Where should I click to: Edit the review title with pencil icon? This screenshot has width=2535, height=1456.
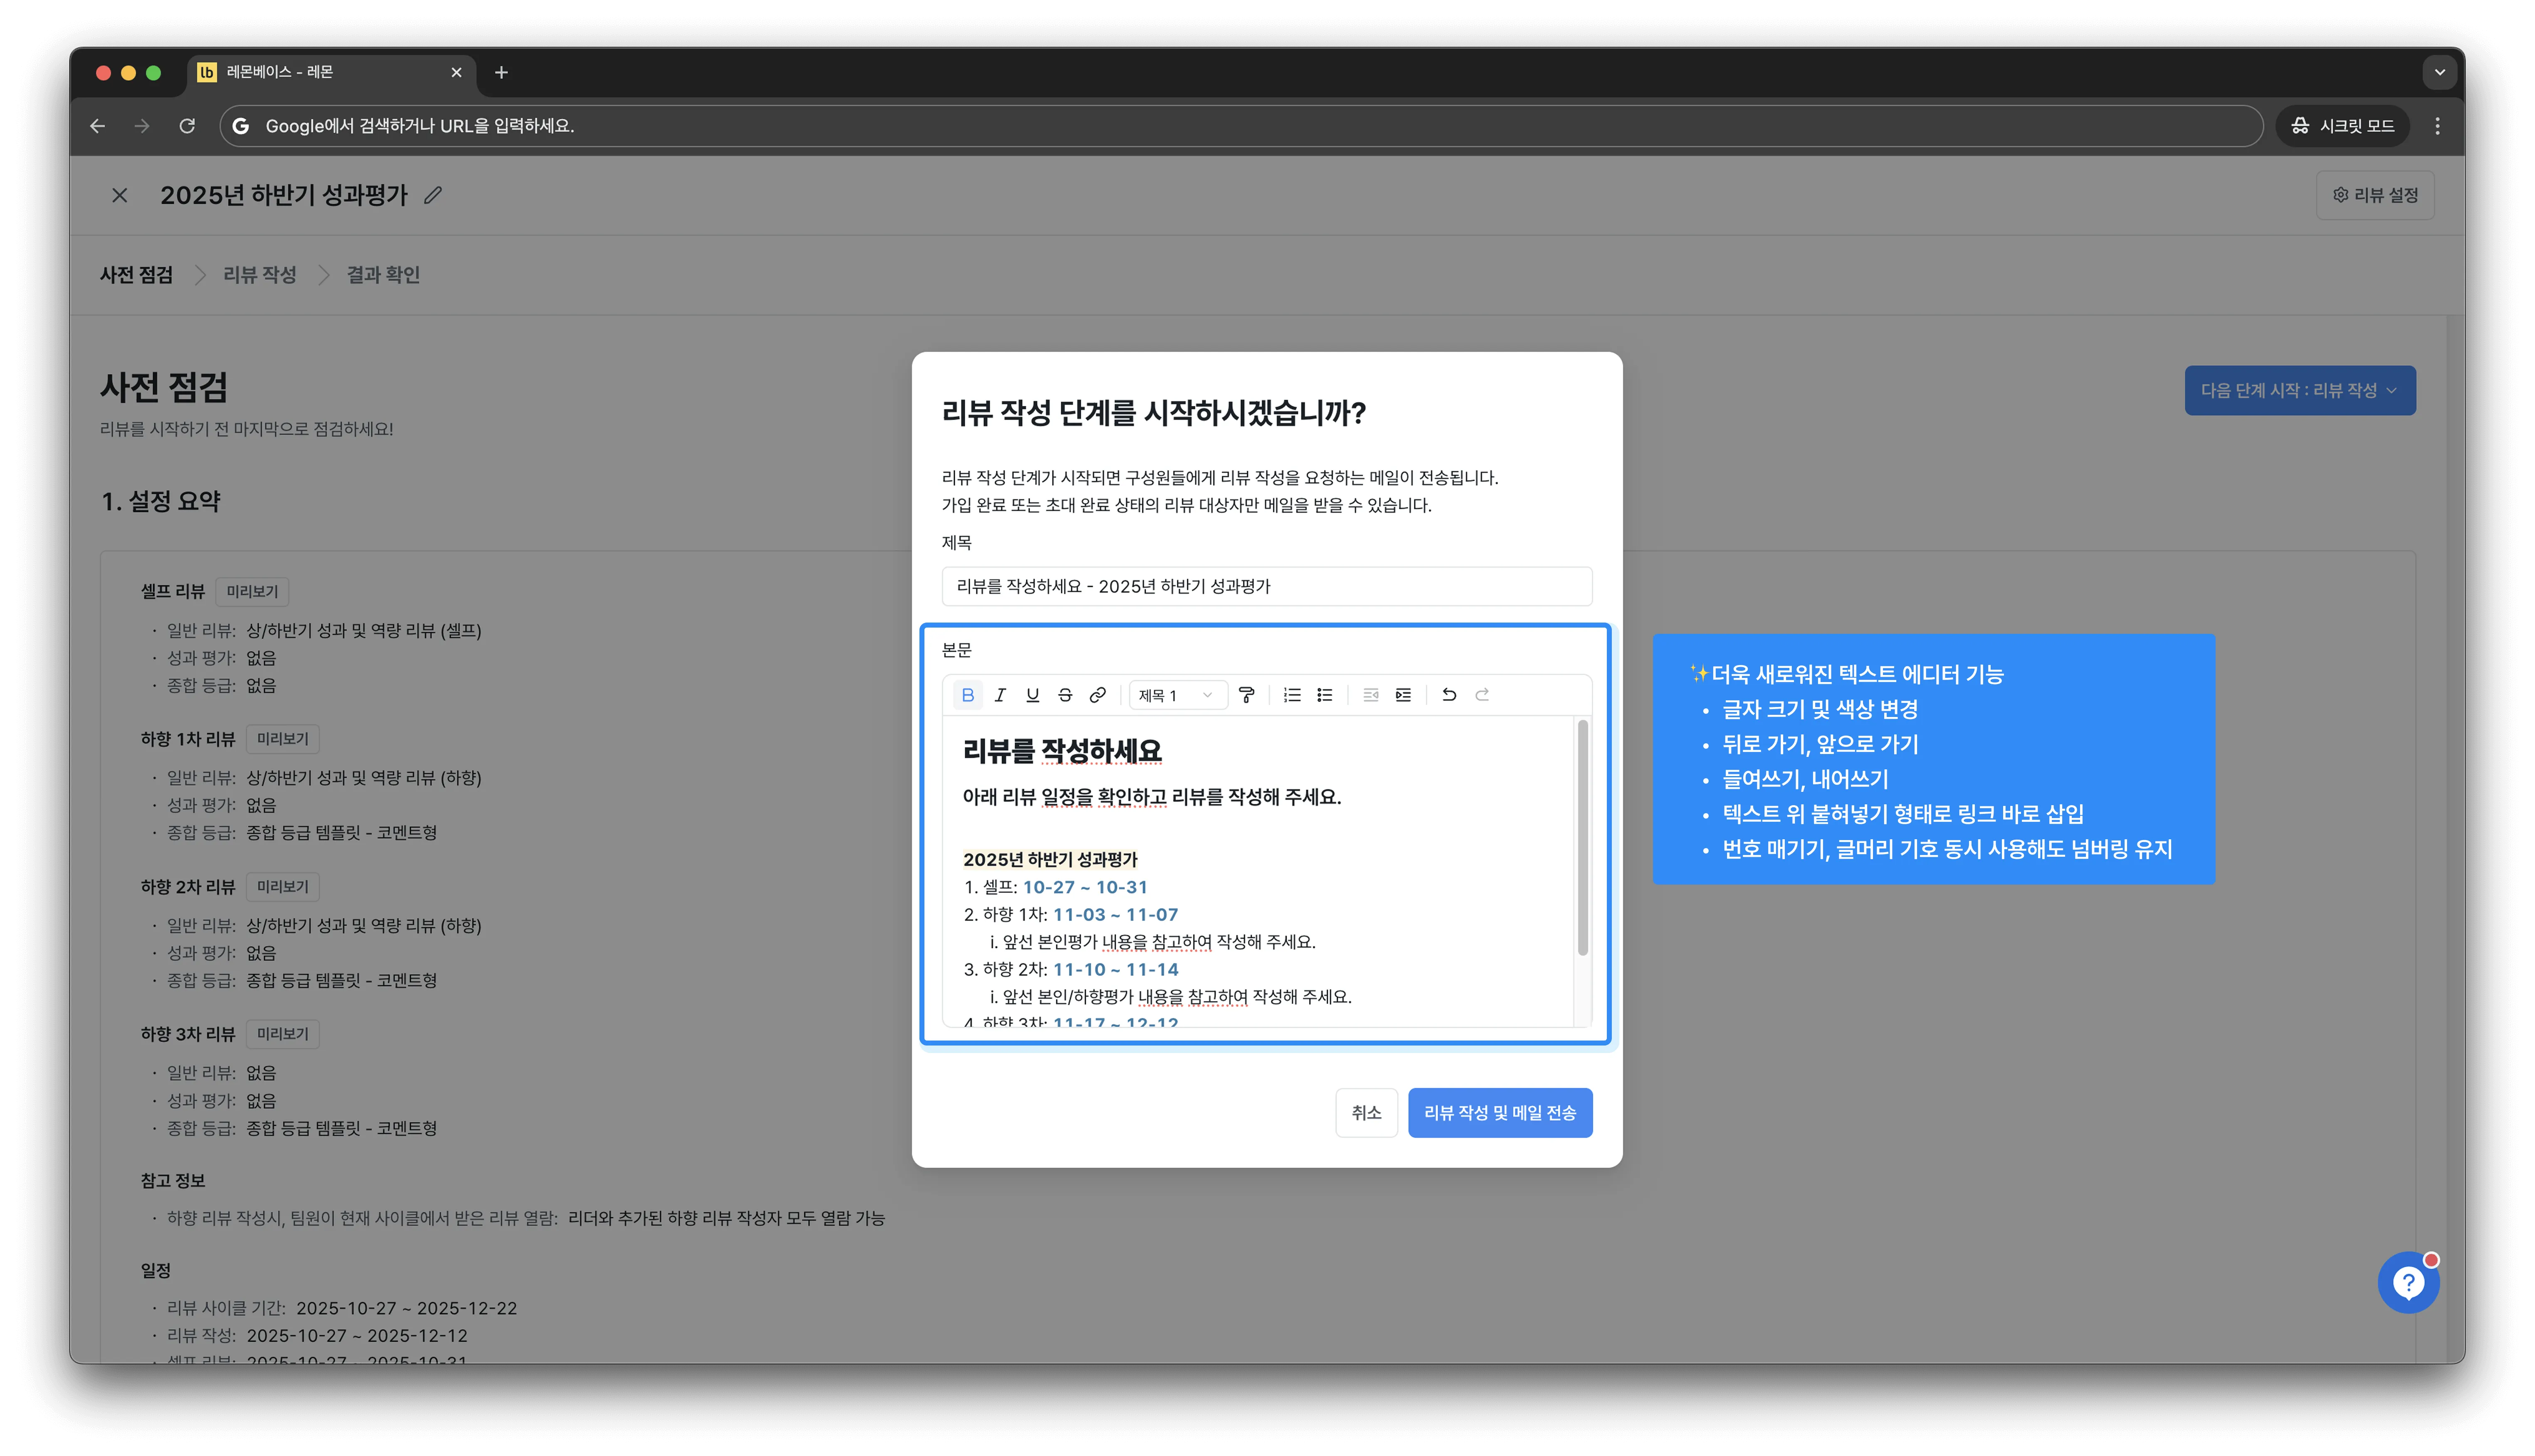433,195
